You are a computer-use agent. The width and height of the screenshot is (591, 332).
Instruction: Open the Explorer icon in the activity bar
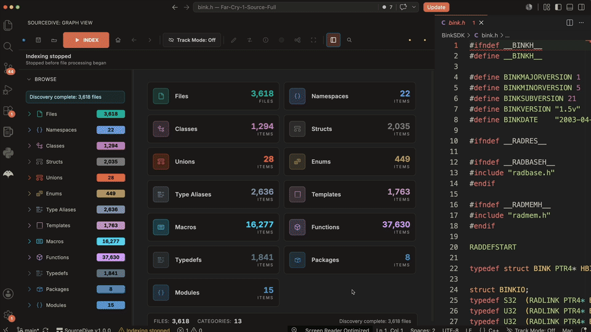click(x=8, y=25)
